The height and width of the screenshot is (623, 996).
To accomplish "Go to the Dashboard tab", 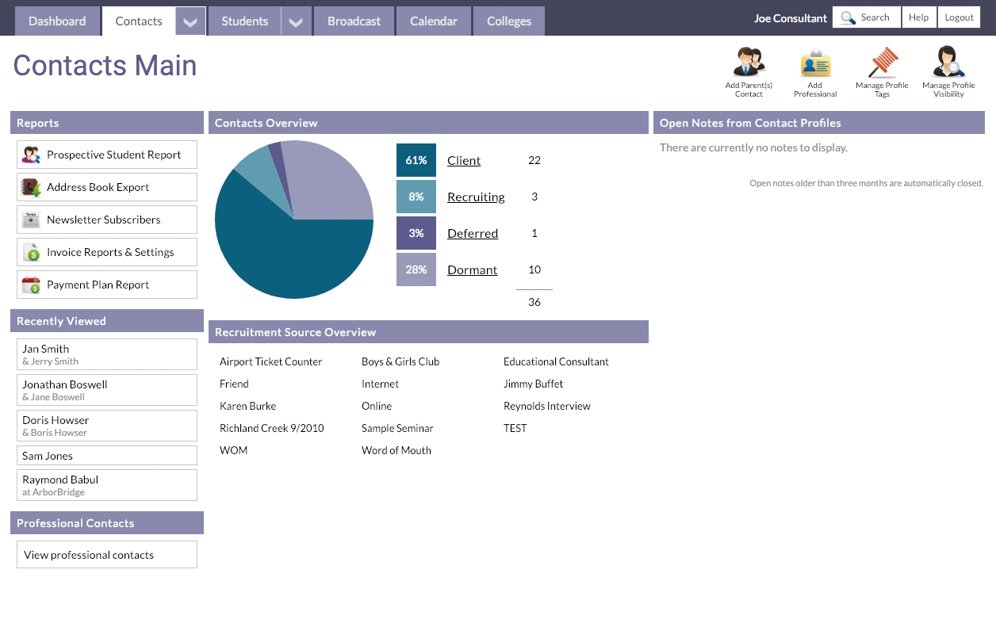I will (x=57, y=21).
